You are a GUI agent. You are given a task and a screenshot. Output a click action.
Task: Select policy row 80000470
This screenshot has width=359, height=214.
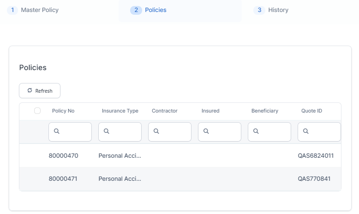(64, 156)
